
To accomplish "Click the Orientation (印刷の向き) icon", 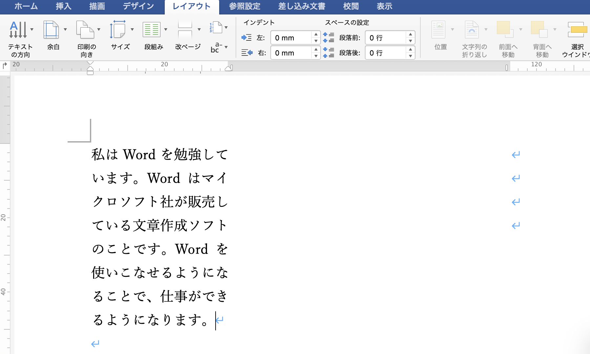I will (85, 30).
